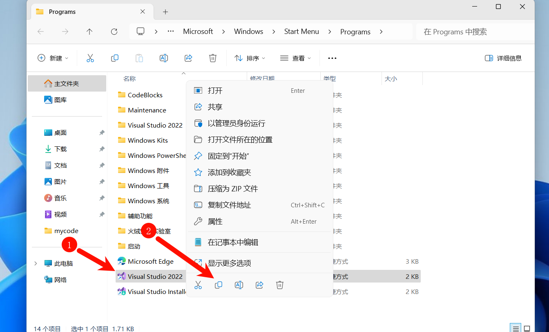The image size is (549, 332).
Task: Select the CodeBlocks folder
Action: pyautogui.click(x=145, y=95)
